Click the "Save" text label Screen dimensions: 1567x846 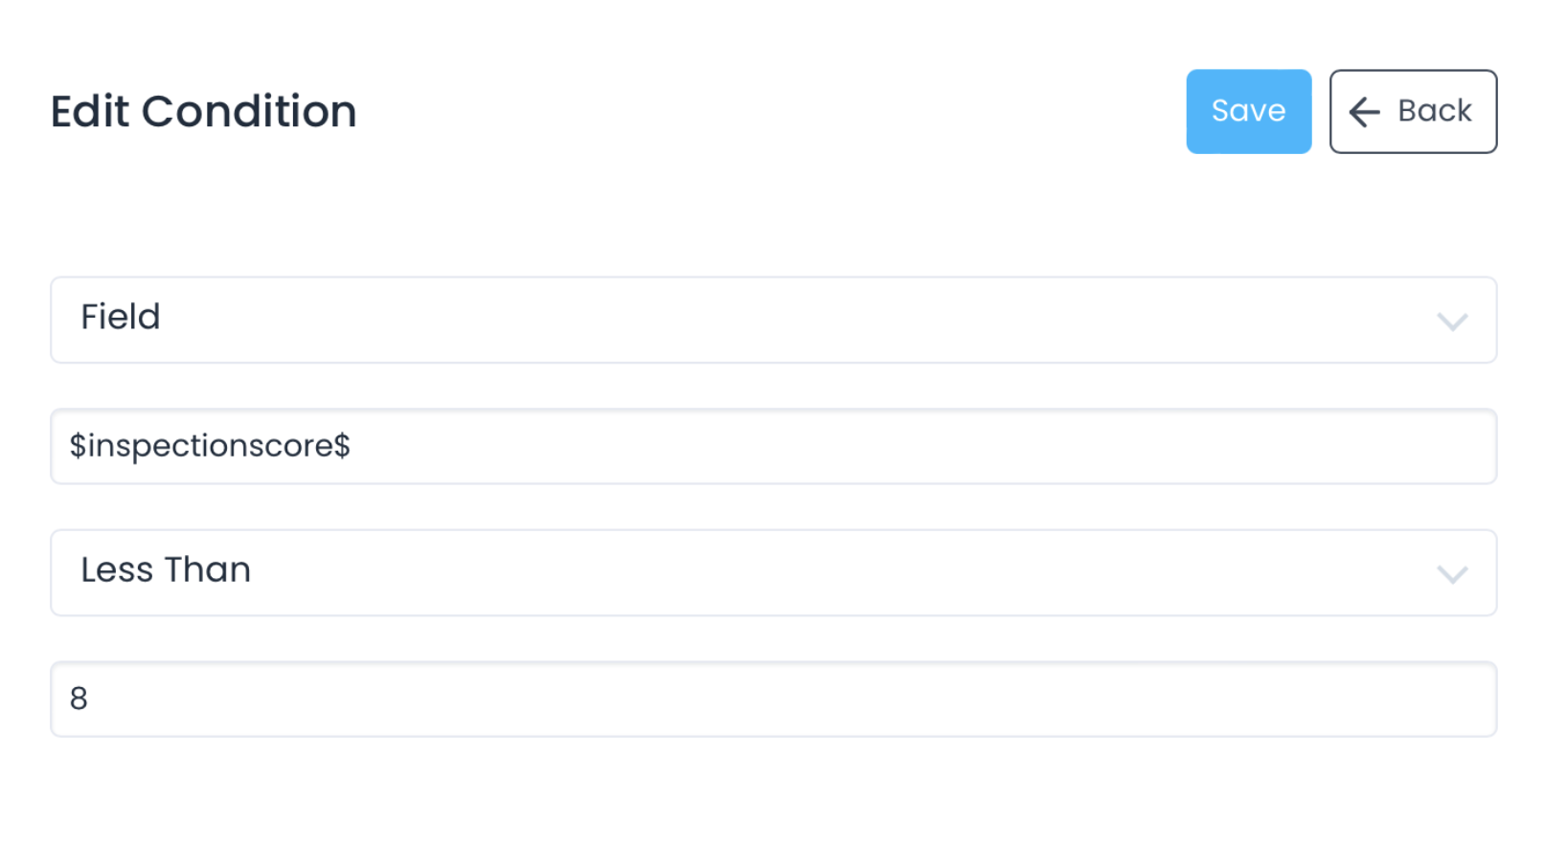click(x=1248, y=111)
